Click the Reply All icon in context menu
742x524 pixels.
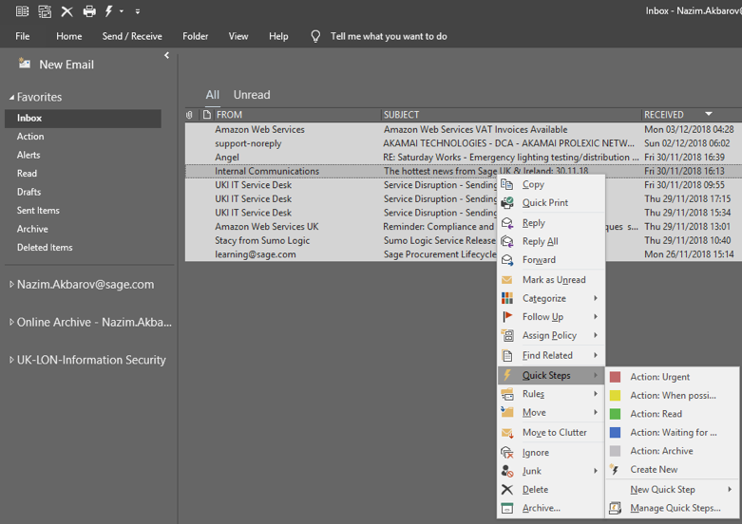506,241
